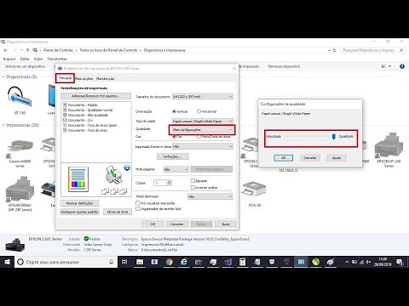Select the black/grayscale color radio button

tap(199, 137)
